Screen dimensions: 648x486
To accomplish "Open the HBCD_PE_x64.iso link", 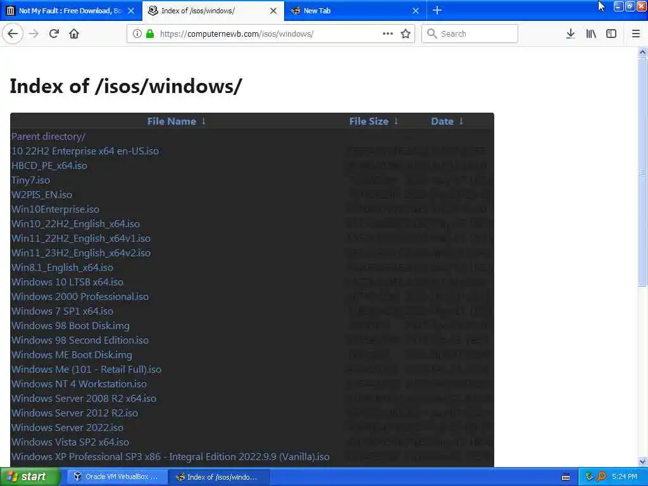I will [49, 165].
